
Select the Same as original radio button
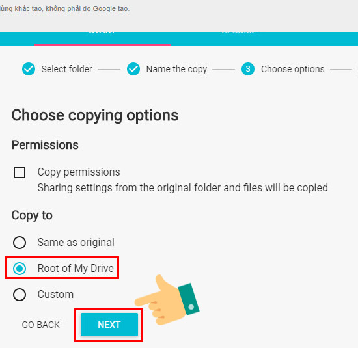coord(20,243)
